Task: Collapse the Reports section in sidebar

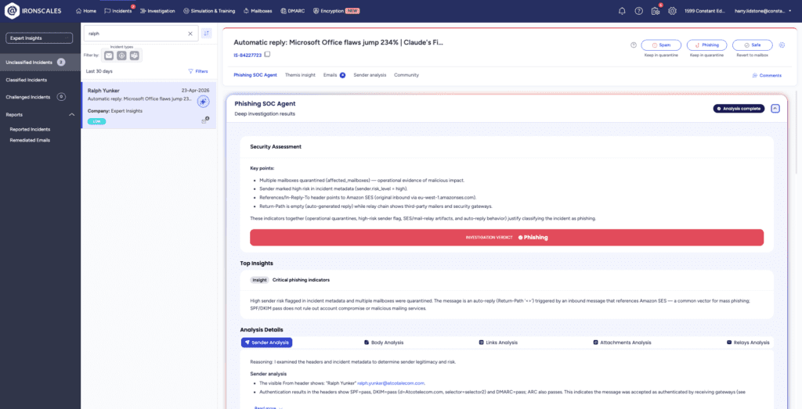Action: [x=71, y=115]
